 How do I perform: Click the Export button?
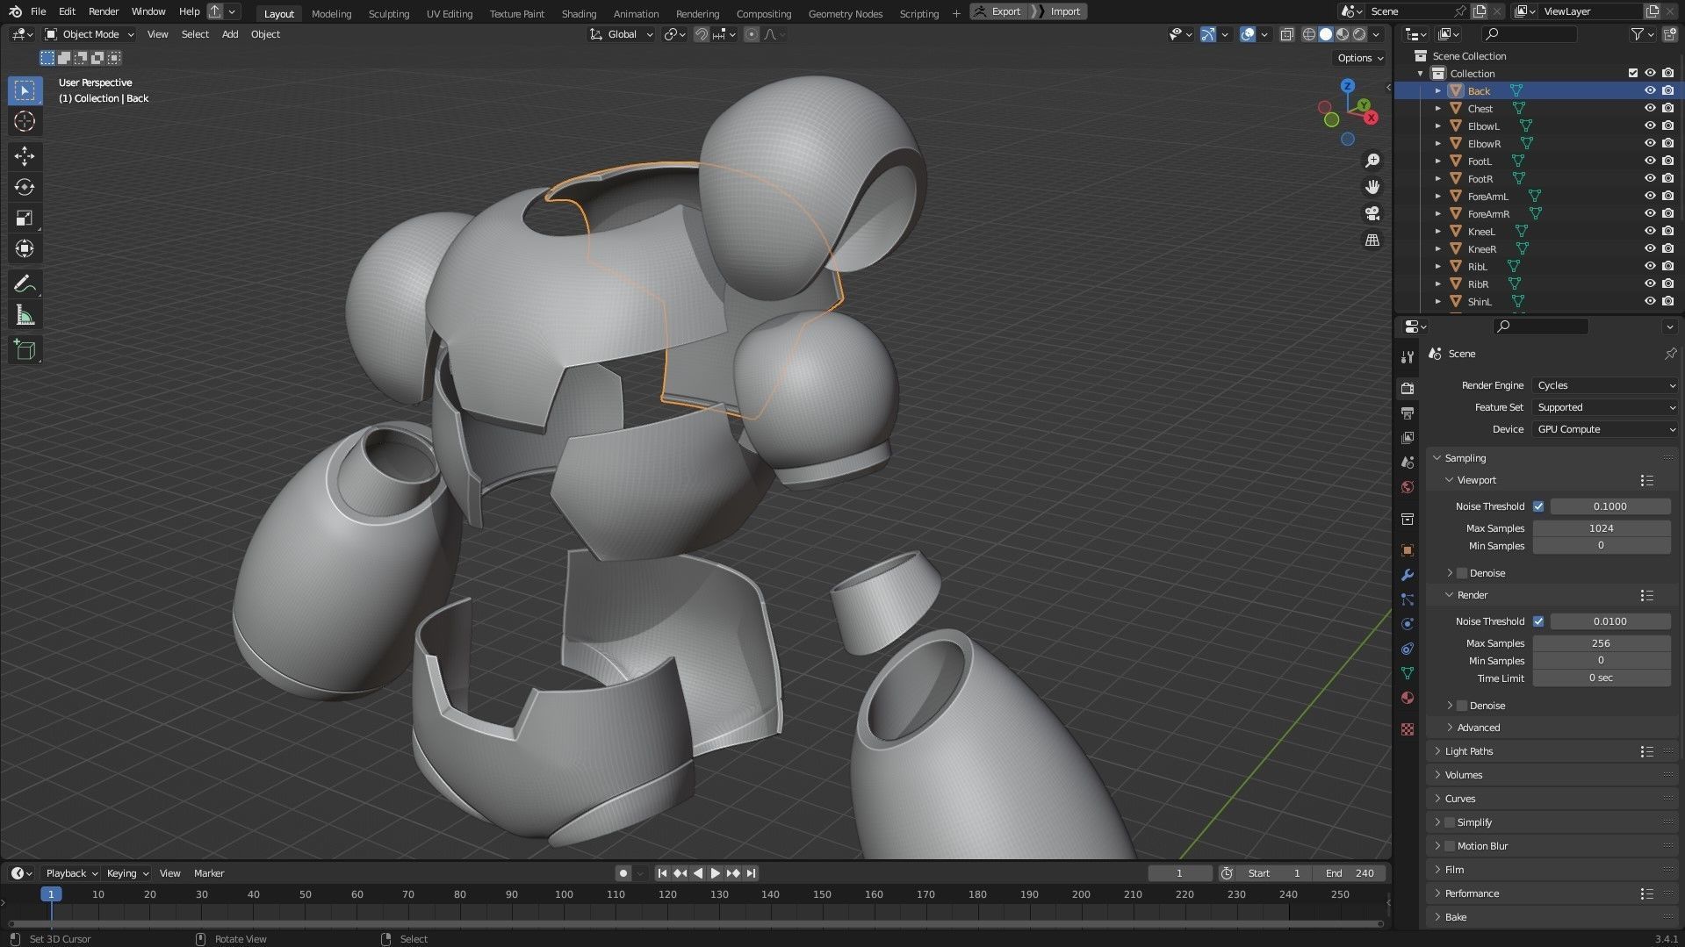coord(998,11)
